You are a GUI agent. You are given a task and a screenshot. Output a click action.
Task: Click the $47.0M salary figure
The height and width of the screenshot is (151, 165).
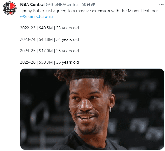tap(46, 51)
